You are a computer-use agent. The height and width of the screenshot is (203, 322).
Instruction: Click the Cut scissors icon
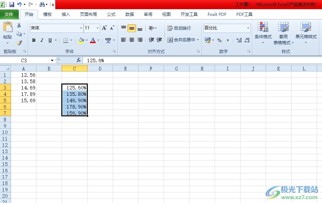pyautogui.click(x=19, y=25)
